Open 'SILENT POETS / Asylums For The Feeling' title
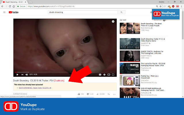Image resolution: width=184 pixels, height=115 pixels. pos(152,52)
